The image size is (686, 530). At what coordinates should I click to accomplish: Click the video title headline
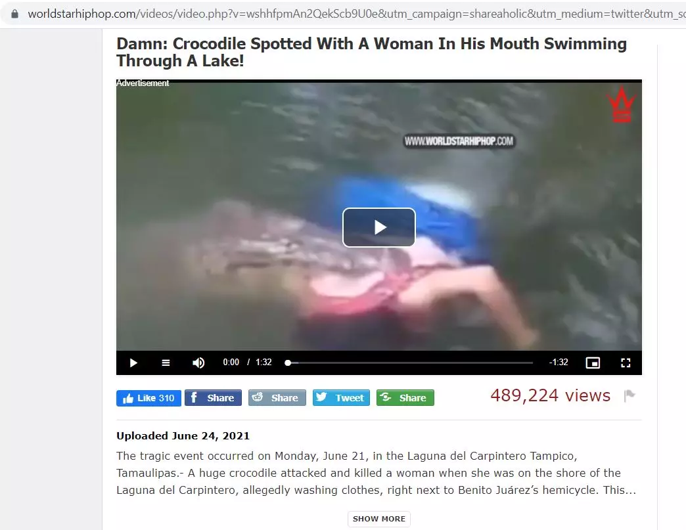click(371, 52)
